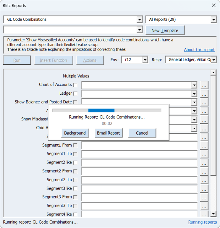Click parameter list scroll down arrow
This screenshot has width=220, height=228.
pyautogui.click(x=213, y=214)
